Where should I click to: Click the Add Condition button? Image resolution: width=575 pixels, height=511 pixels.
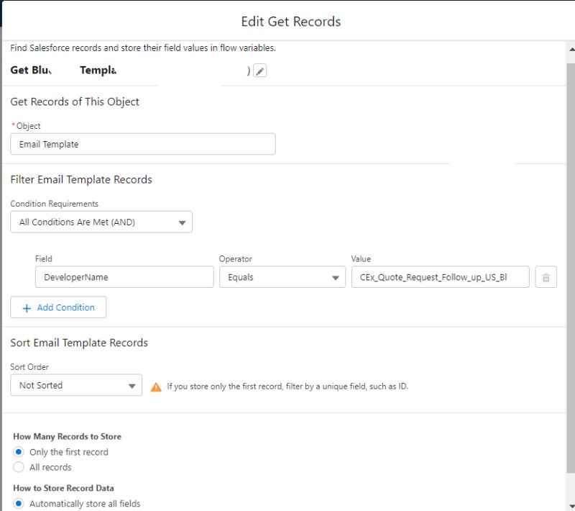tap(58, 307)
